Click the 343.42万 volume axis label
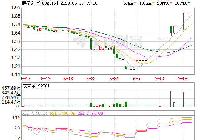Viewport: 200px width, 140px height. click(11, 93)
